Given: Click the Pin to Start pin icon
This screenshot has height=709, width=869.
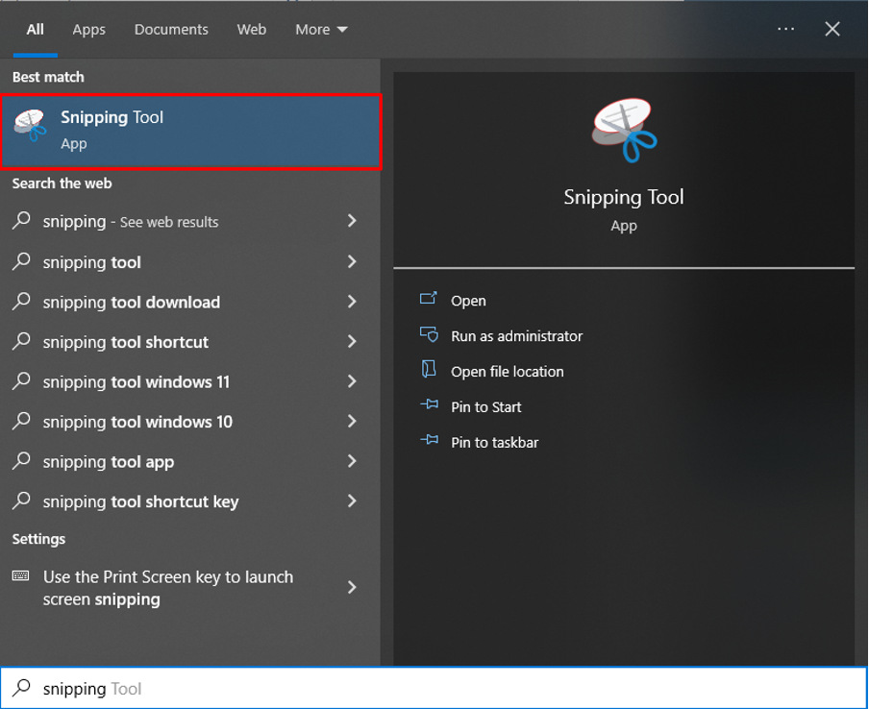Looking at the screenshot, I should 429,404.
